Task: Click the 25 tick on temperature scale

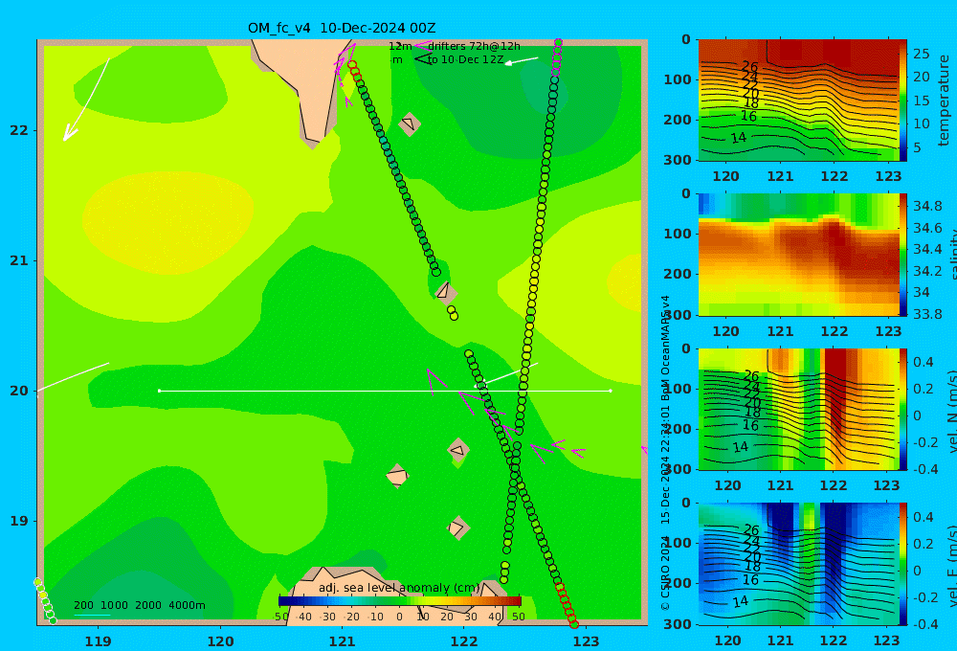Action: coord(921,54)
